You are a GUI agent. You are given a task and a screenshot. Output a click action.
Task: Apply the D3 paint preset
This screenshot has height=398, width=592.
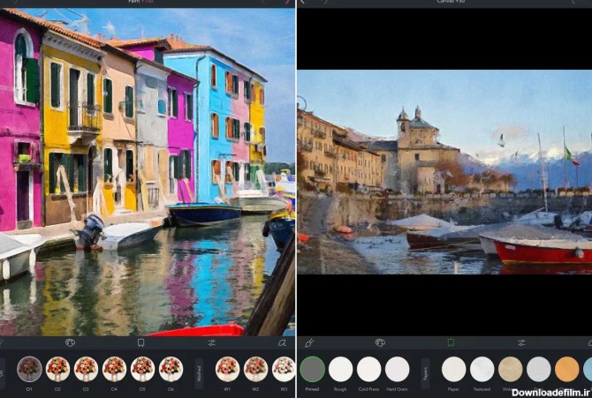tap(86, 369)
